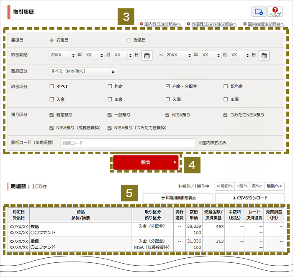
Task: Click the 約定日 受渡日 column header
Action: tap(18, 215)
